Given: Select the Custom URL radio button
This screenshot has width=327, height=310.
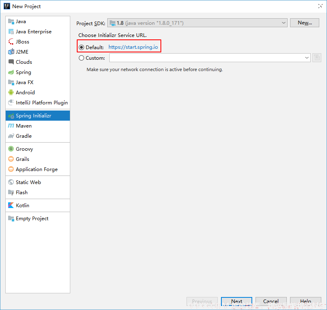Looking at the screenshot, I should click(x=82, y=58).
